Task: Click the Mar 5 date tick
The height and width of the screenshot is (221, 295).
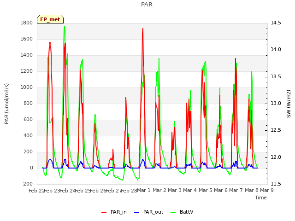Action: [206, 190]
